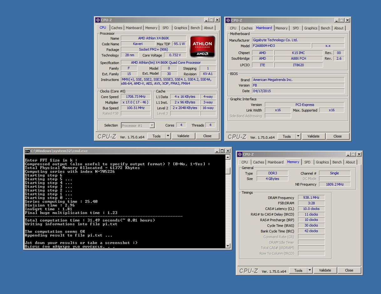
Task: Click Validate button in Mainboard window
Action: tap(313, 136)
